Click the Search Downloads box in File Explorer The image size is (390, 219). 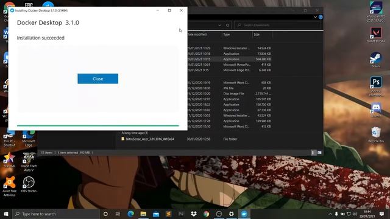point(278,25)
